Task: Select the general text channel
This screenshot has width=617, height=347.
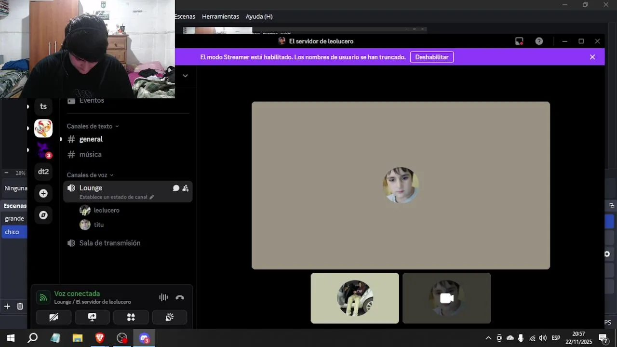Action: pyautogui.click(x=128, y=139)
